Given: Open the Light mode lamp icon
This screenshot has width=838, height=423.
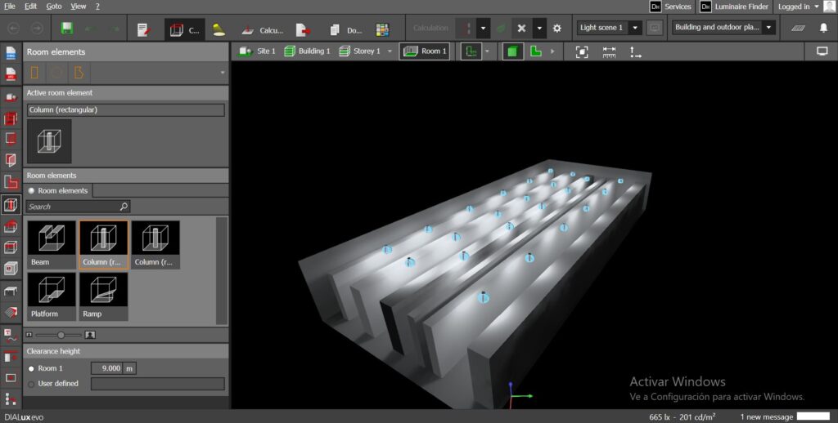Looking at the screenshot, I should pos(219,29).
